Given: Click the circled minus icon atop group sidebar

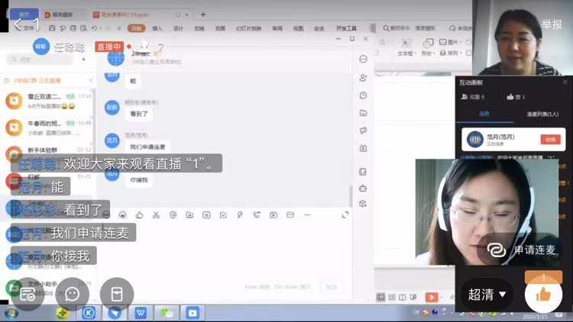Looking at the screenshot, I should [x=363, y=60].
